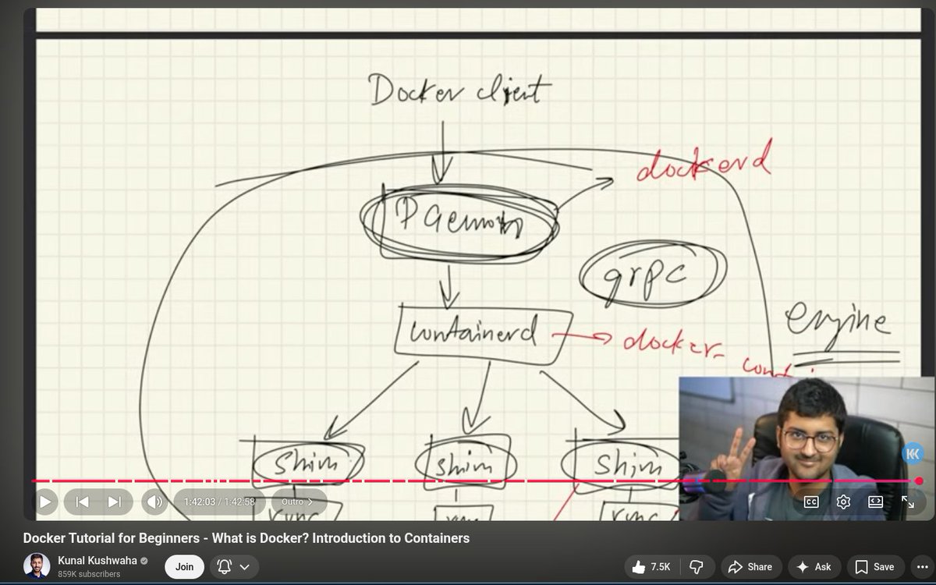Switch to theater mode
This screenshot has height=585, width=936.
(875, 502)
